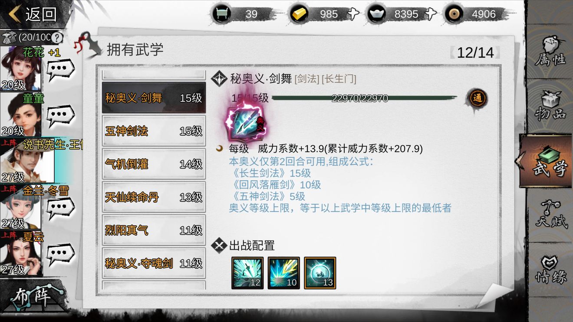Open the 天赋 tab

[550, 215]
